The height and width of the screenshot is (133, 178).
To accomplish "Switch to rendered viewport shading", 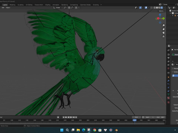I will [162, 8].
